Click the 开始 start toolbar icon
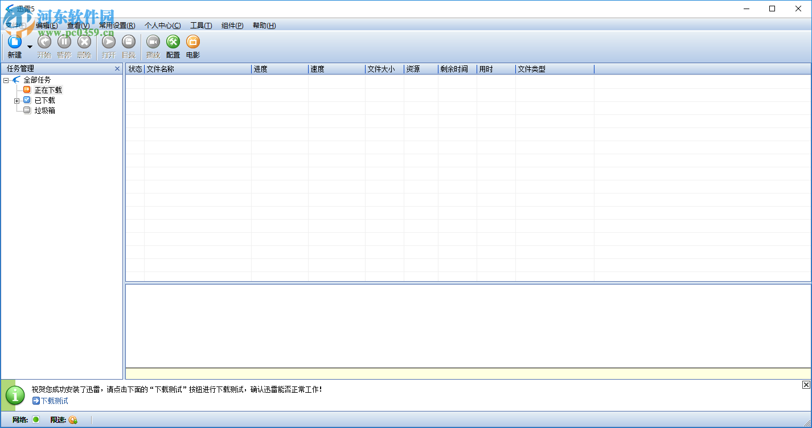Image resolution: width=812 pixels, height=428 pixels. point(44,42)
